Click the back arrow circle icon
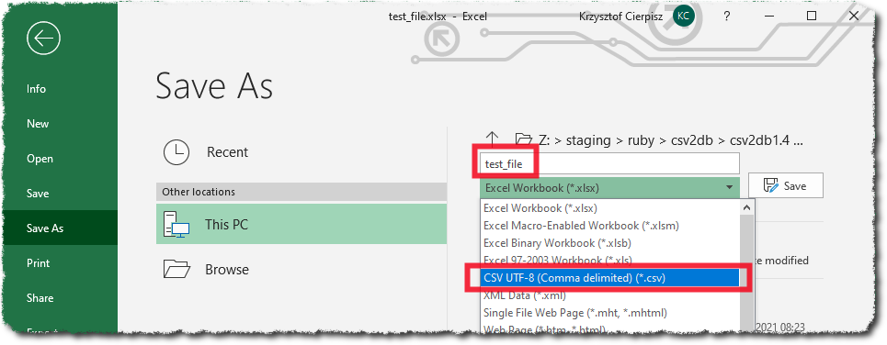 click(x=43, y=38)
